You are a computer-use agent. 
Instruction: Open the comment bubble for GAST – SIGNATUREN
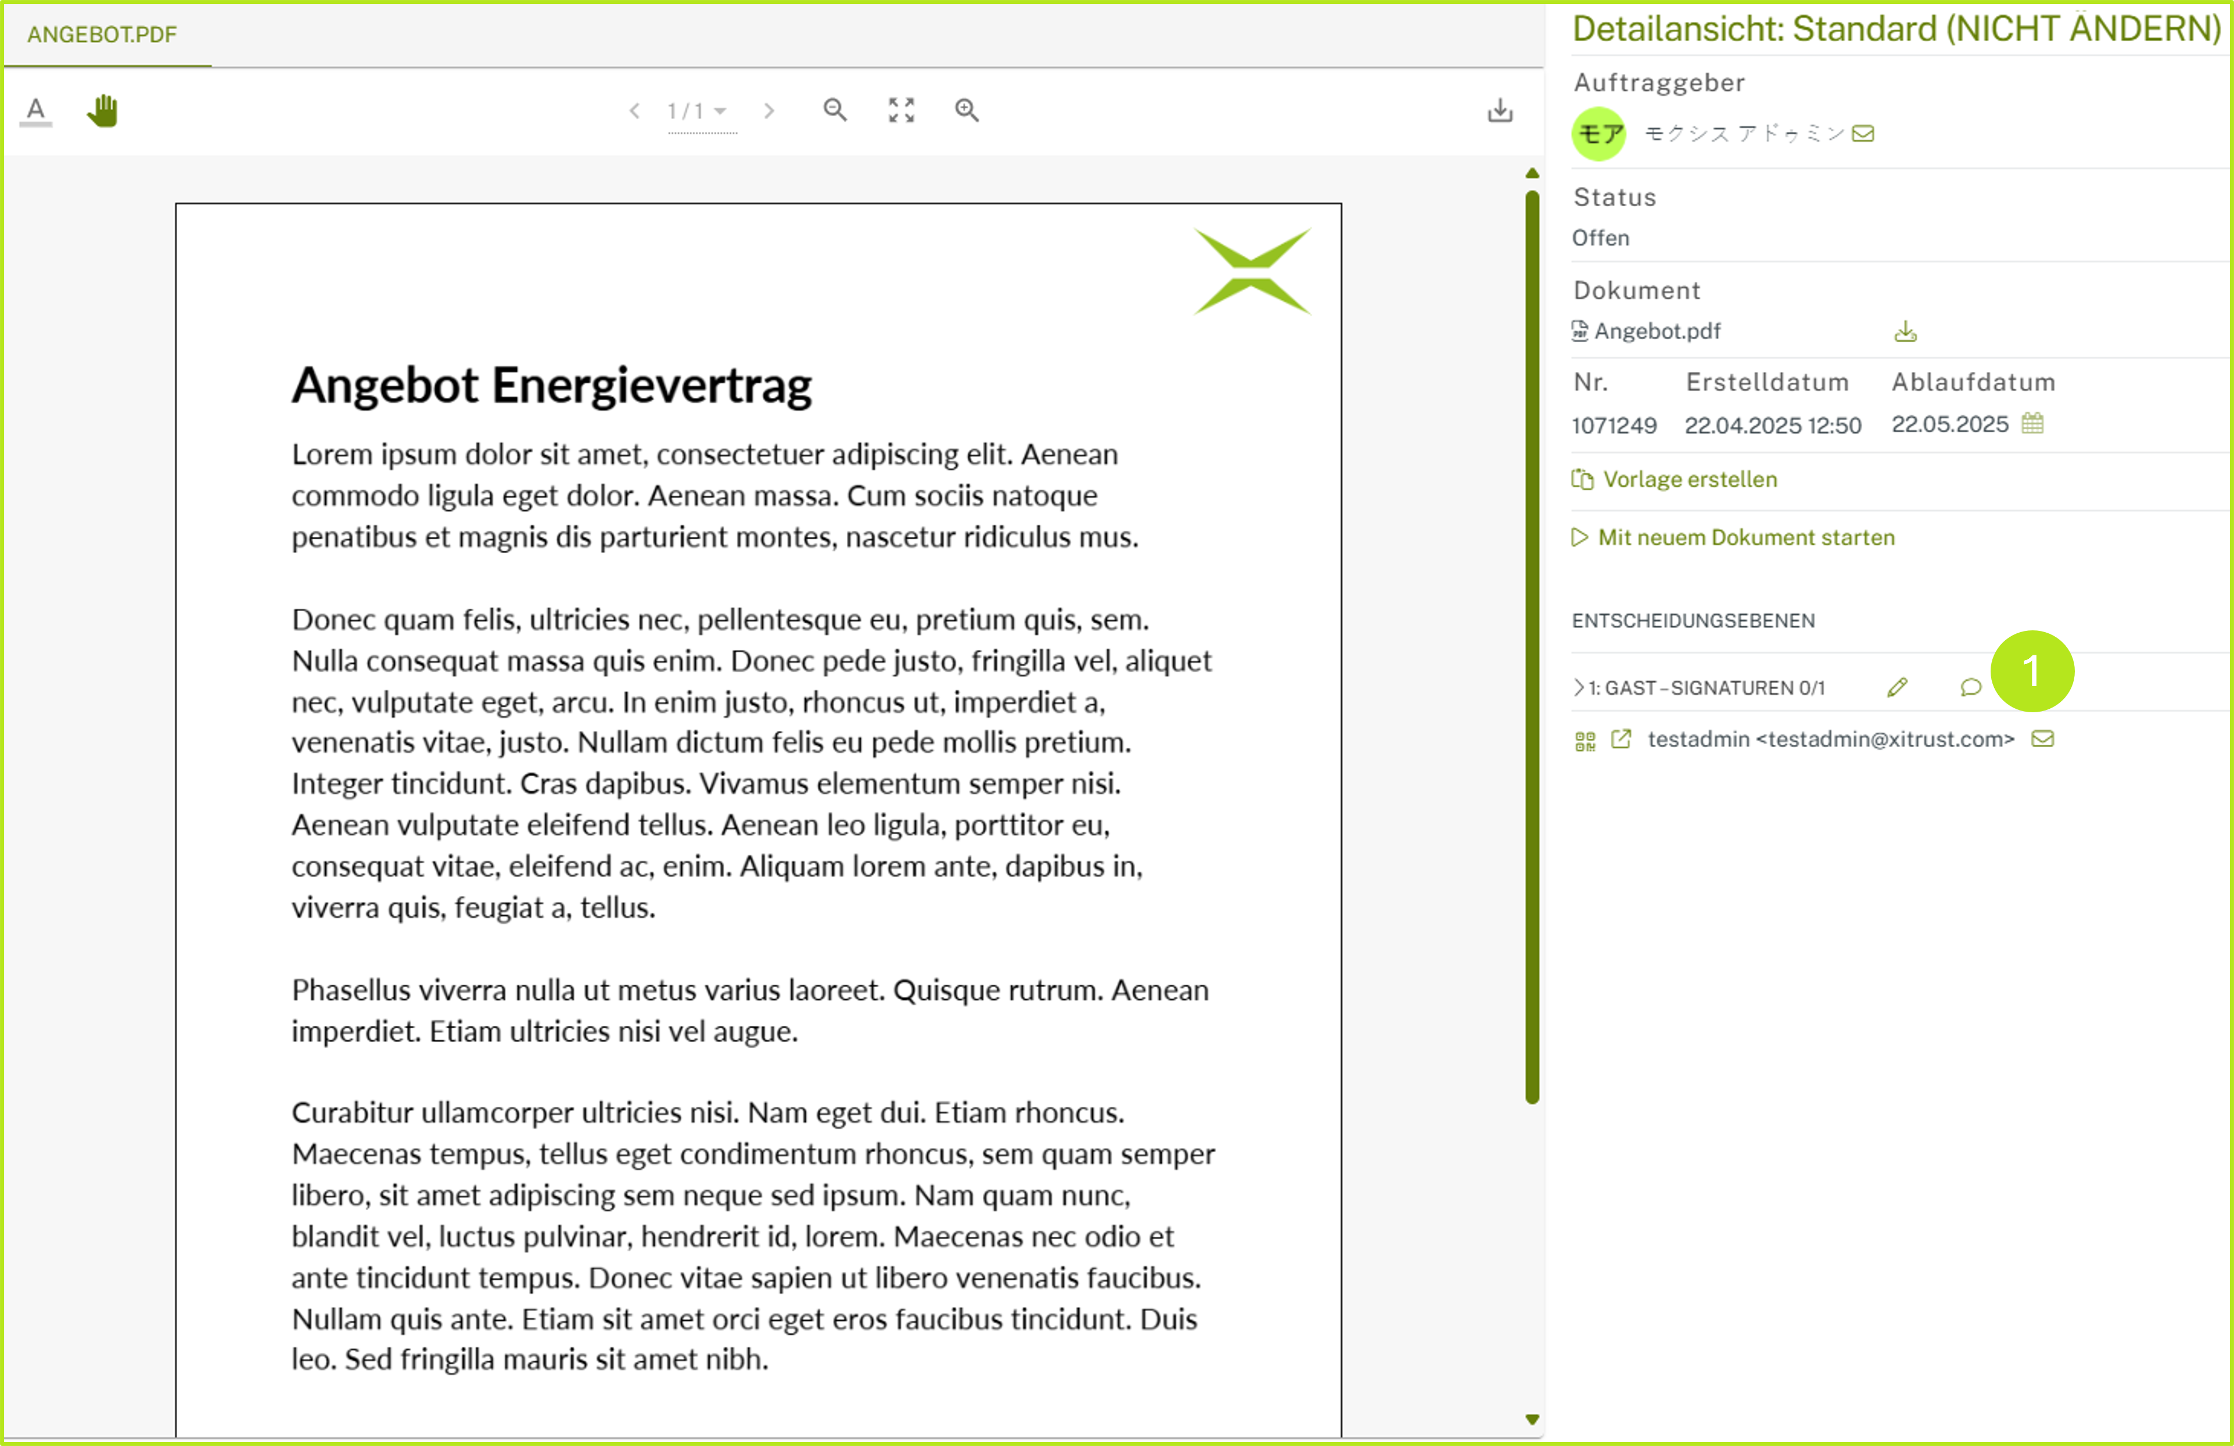pos(1969,687)
